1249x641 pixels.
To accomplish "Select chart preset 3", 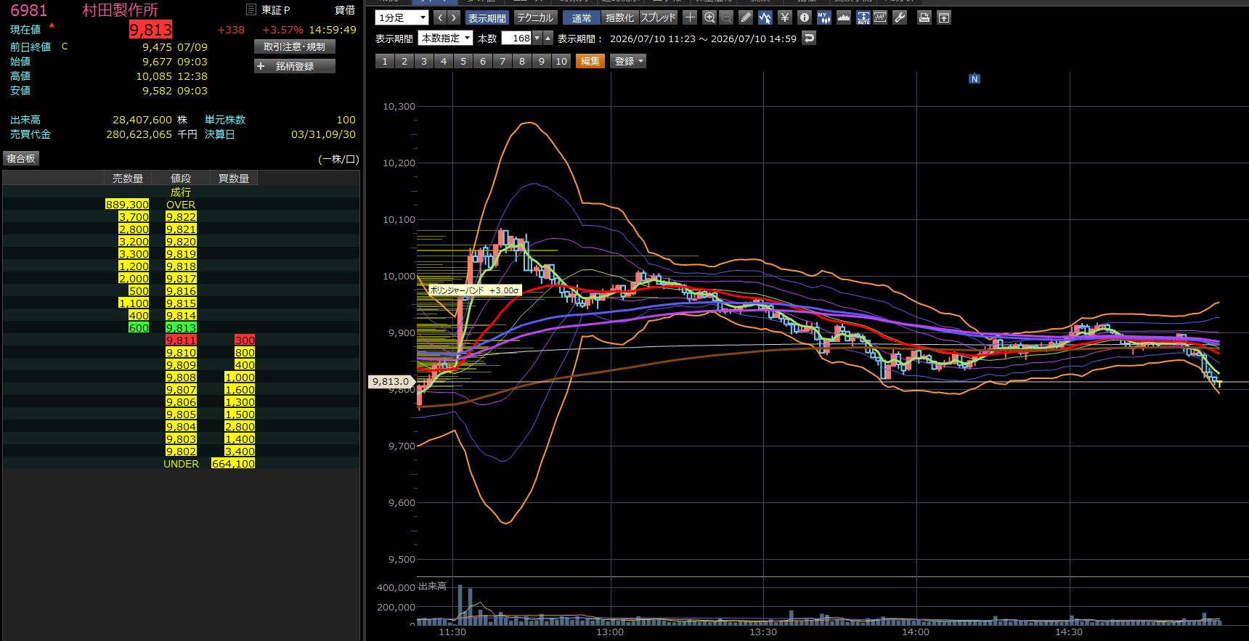I will tap(424, 62).
